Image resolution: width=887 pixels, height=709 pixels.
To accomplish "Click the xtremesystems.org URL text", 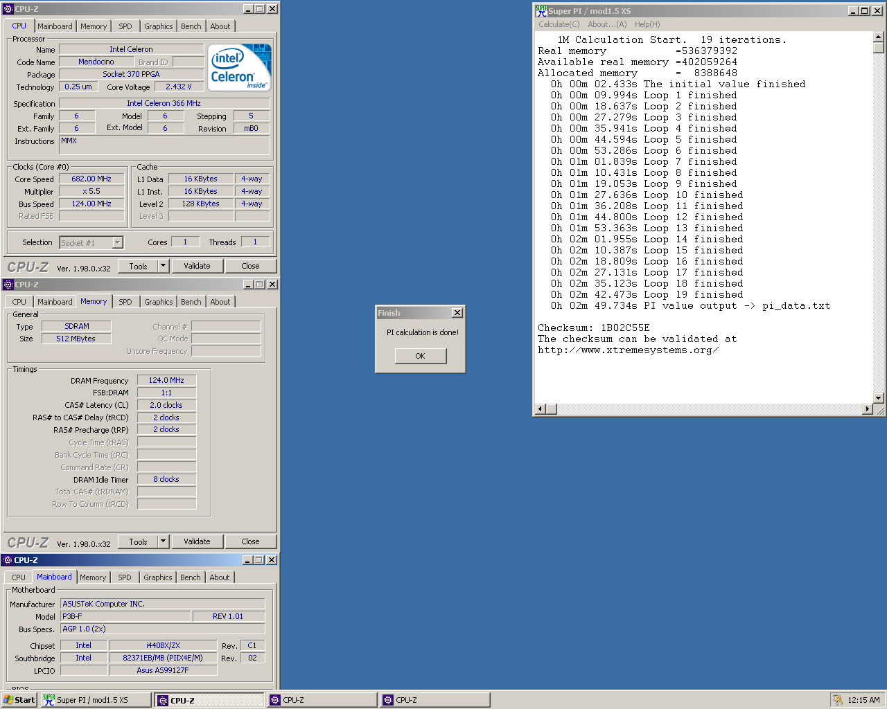I will tap(628, 350).
